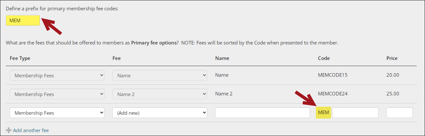Click the 25.00 price value
Viewport: 425px width, 136px height.
tap(393, 94)
